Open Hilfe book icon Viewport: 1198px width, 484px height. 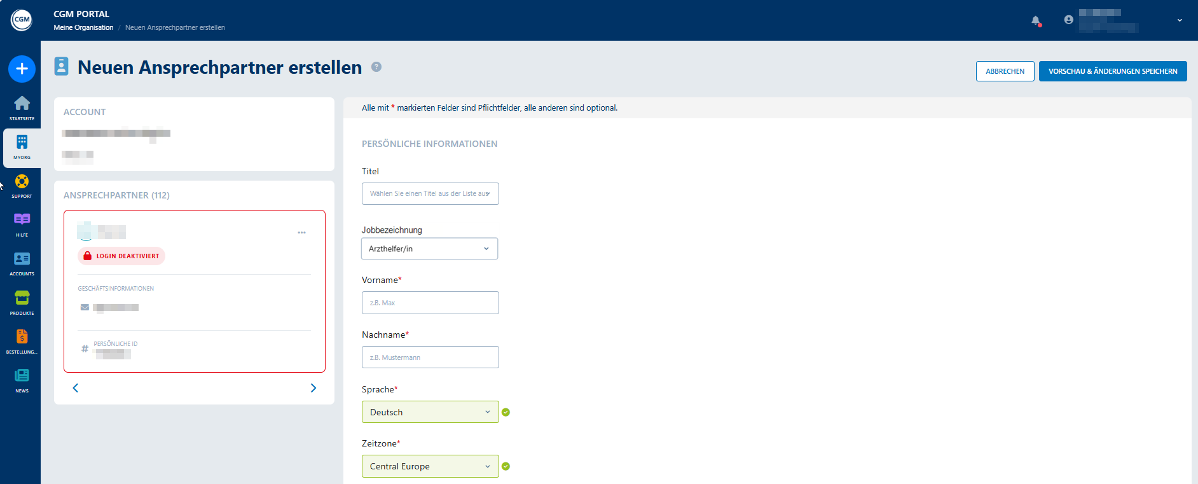tap(22, 219)
